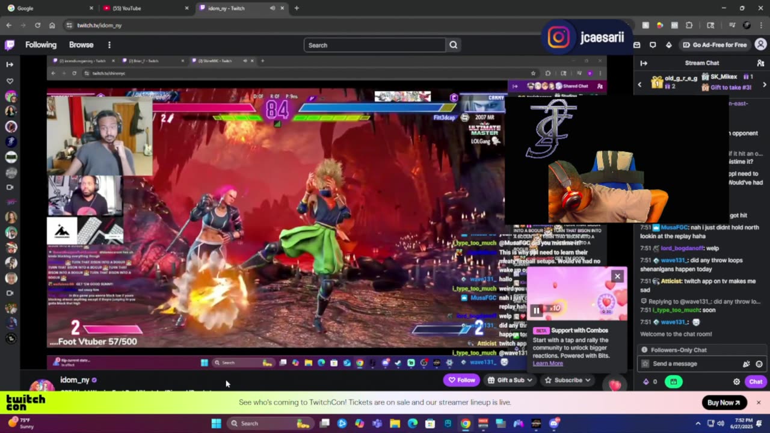Follow the idom_ny channel
Image resolution: width=770 pixels, height=433 pixels.
(461, 380)
